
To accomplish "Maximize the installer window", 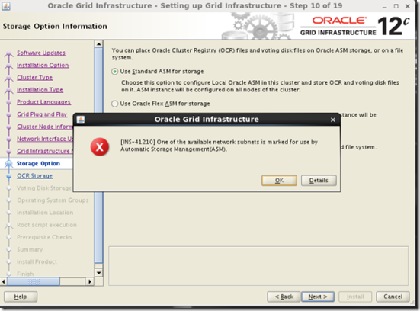I will click(x=396, y=6).
